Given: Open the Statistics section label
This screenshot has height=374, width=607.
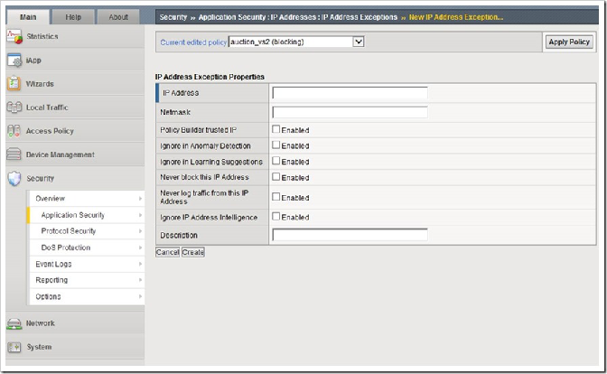Looking at the screenshot, I should (42, 36).
